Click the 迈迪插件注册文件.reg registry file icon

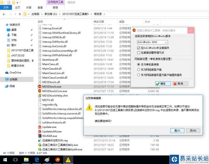40,140
